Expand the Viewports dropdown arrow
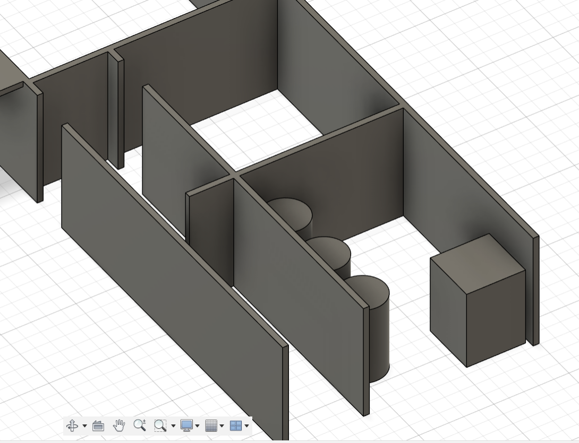 246,425
